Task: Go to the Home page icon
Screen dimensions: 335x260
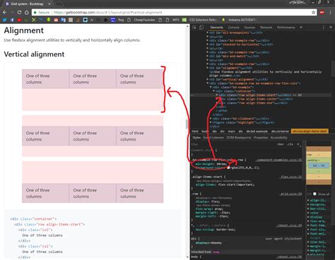Action: [27, 12]
